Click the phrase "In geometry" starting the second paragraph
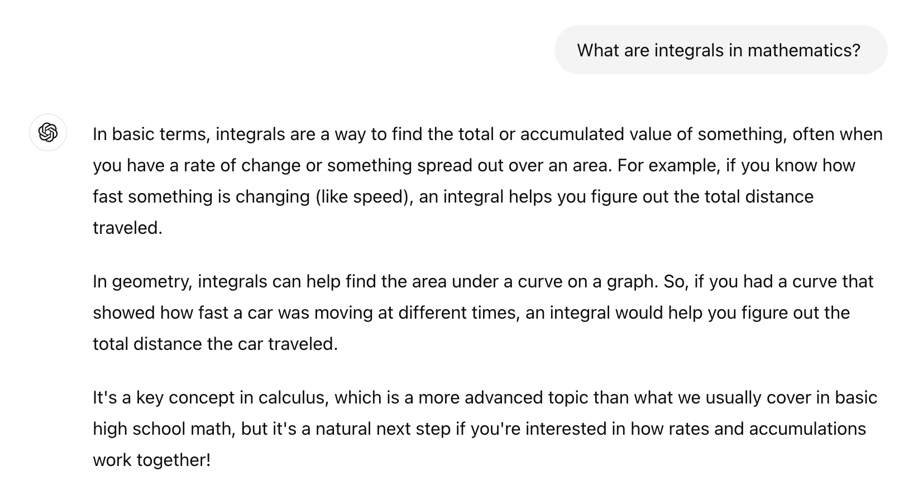The image size is (918, 490). coord(142,282)
